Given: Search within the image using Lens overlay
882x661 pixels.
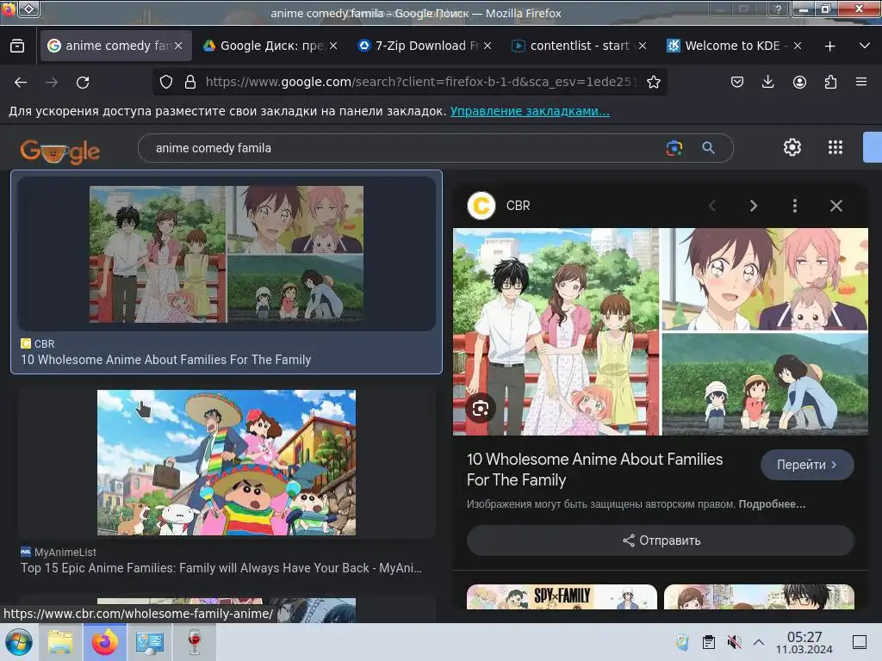Looking at the screenshot, I should tap(481, 409).
